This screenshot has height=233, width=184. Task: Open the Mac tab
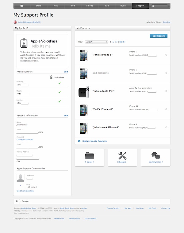[x=56, y=6]
